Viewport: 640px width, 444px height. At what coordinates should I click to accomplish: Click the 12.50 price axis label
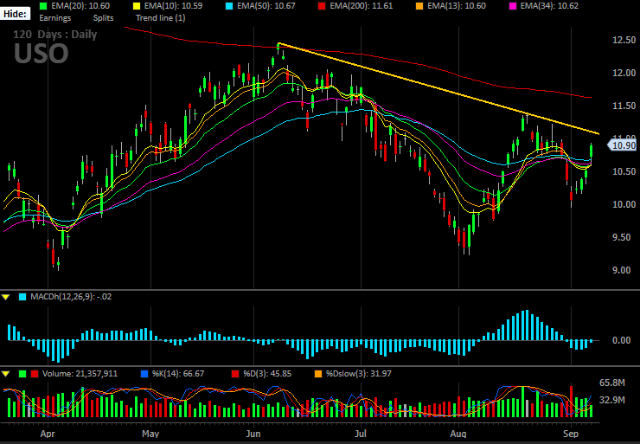click(x=624, y=40)
